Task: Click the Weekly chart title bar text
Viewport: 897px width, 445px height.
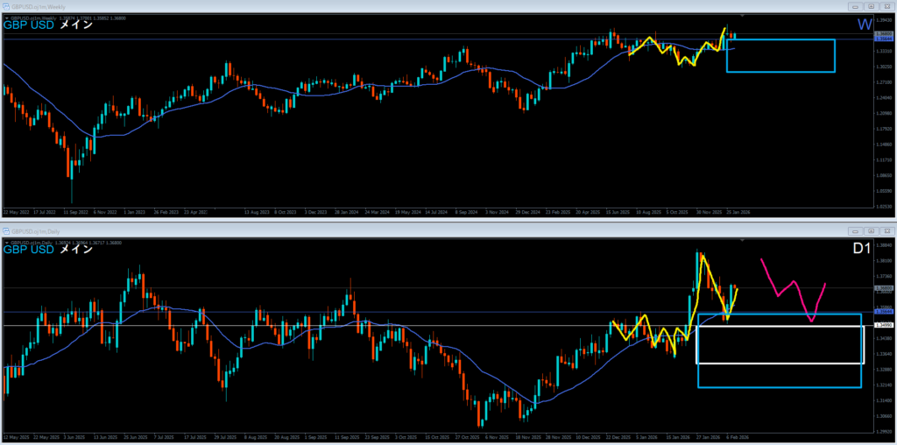Action: pos(39,5)
